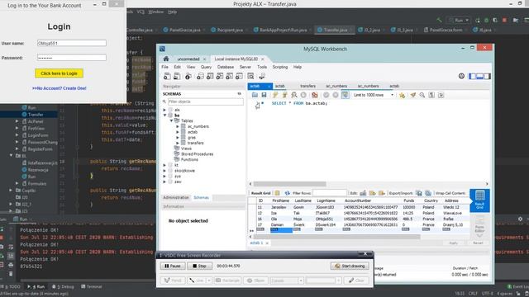Expand the sys schema node
529x297 pixels.
point(164,176)
